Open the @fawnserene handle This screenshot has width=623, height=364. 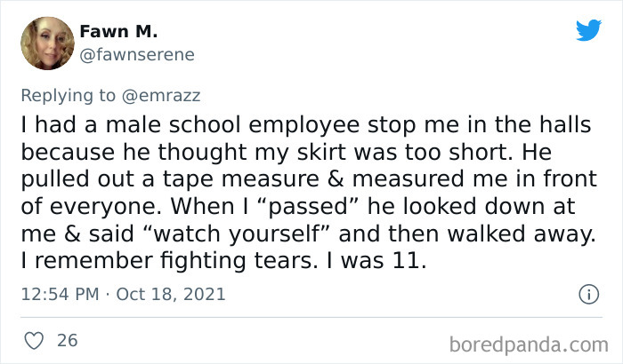click(137, 55)
